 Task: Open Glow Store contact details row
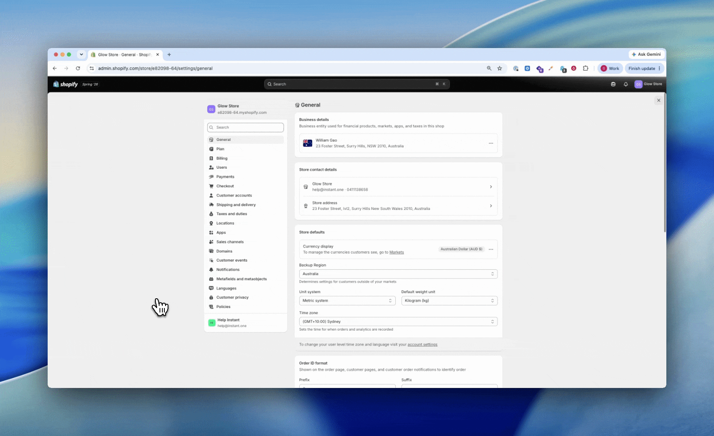click(x=398, y=187)
